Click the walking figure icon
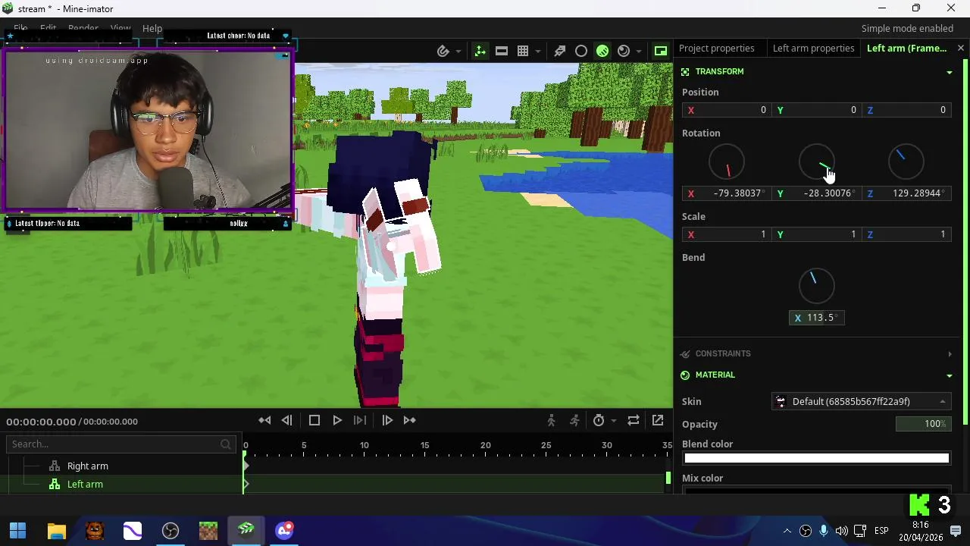The width and height of the screenshot is (970, 546). tap(551, 420)
